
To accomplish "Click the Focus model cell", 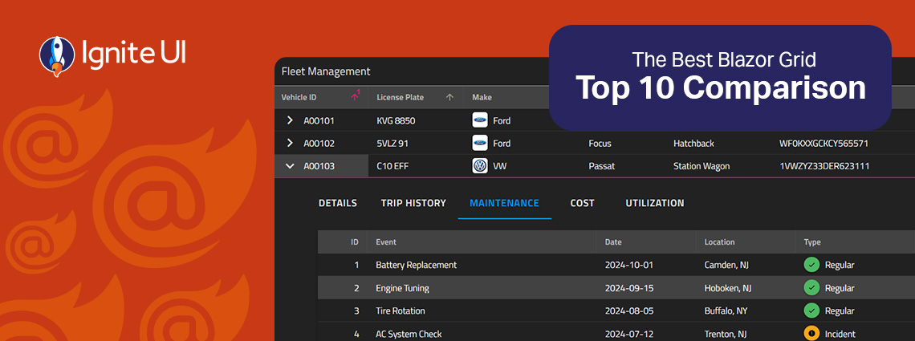I will (x=600, y=144).
